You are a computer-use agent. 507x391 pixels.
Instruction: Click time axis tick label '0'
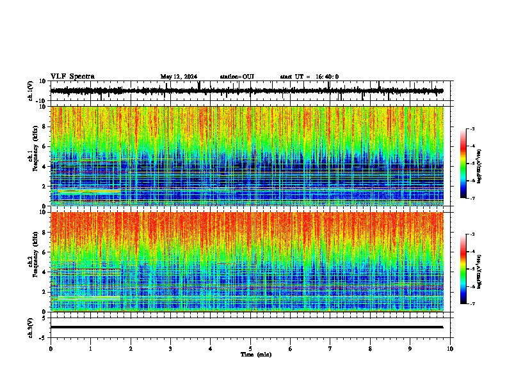(51, 349)
